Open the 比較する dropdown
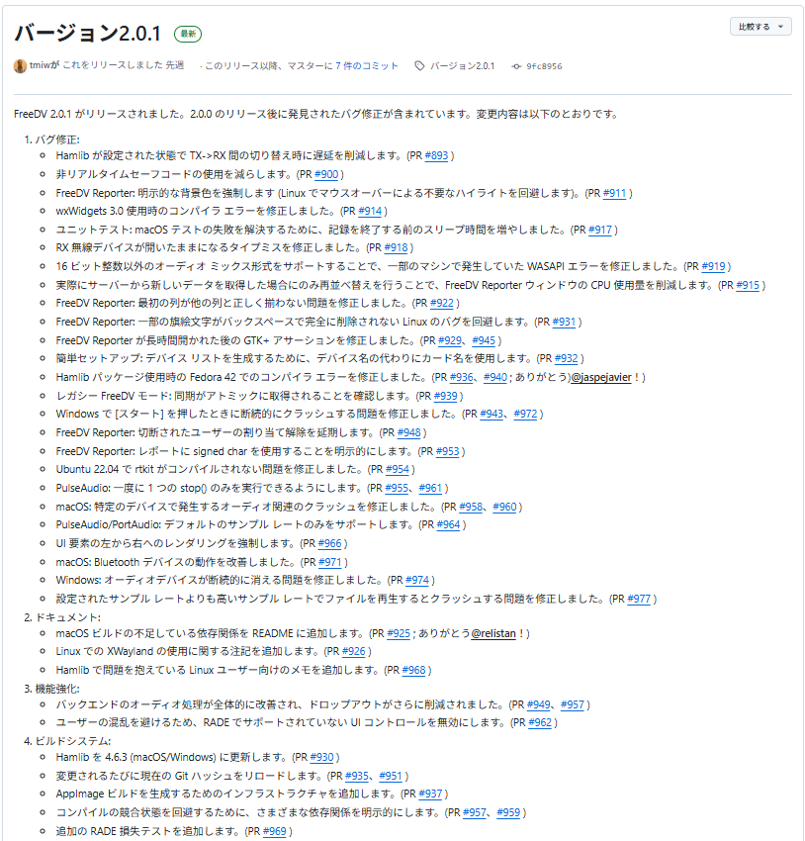 760,27
